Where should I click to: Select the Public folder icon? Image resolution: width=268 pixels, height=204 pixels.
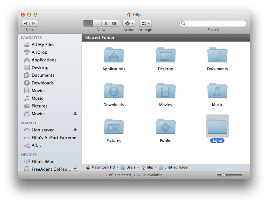[165, 127]
